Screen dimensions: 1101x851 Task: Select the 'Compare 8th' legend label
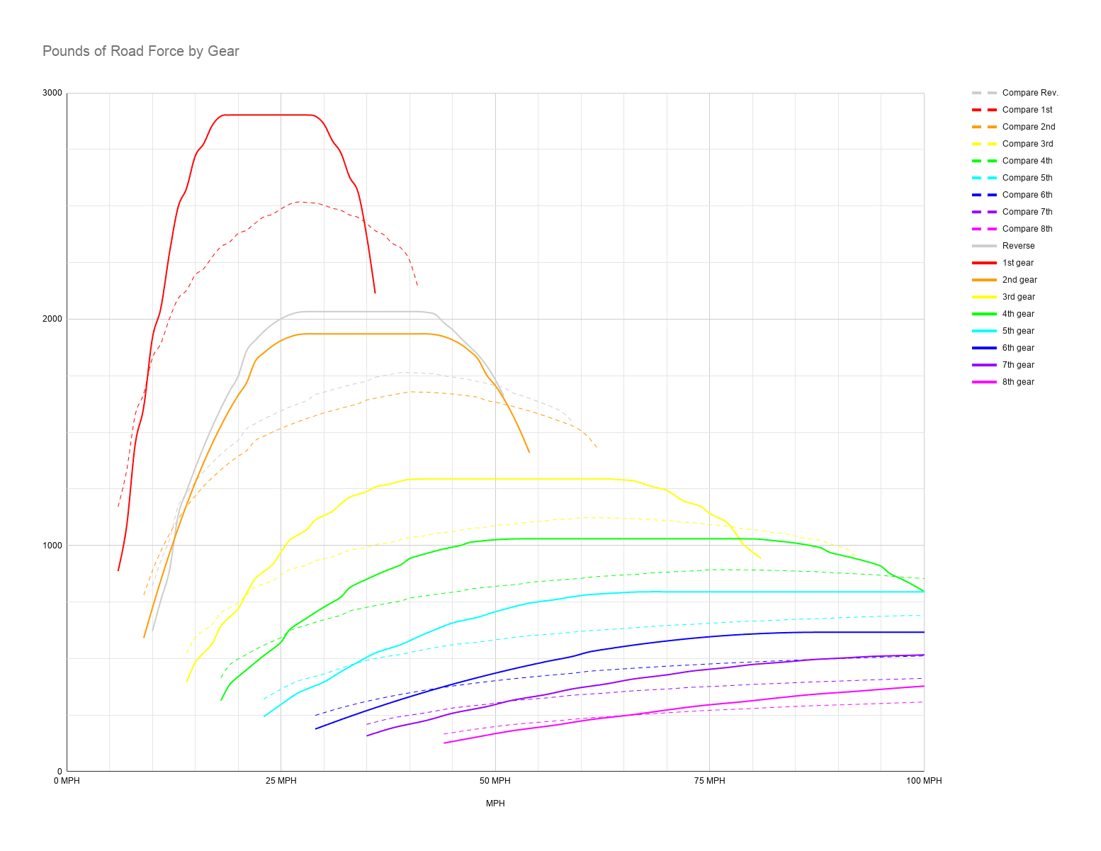point(1027,229)
